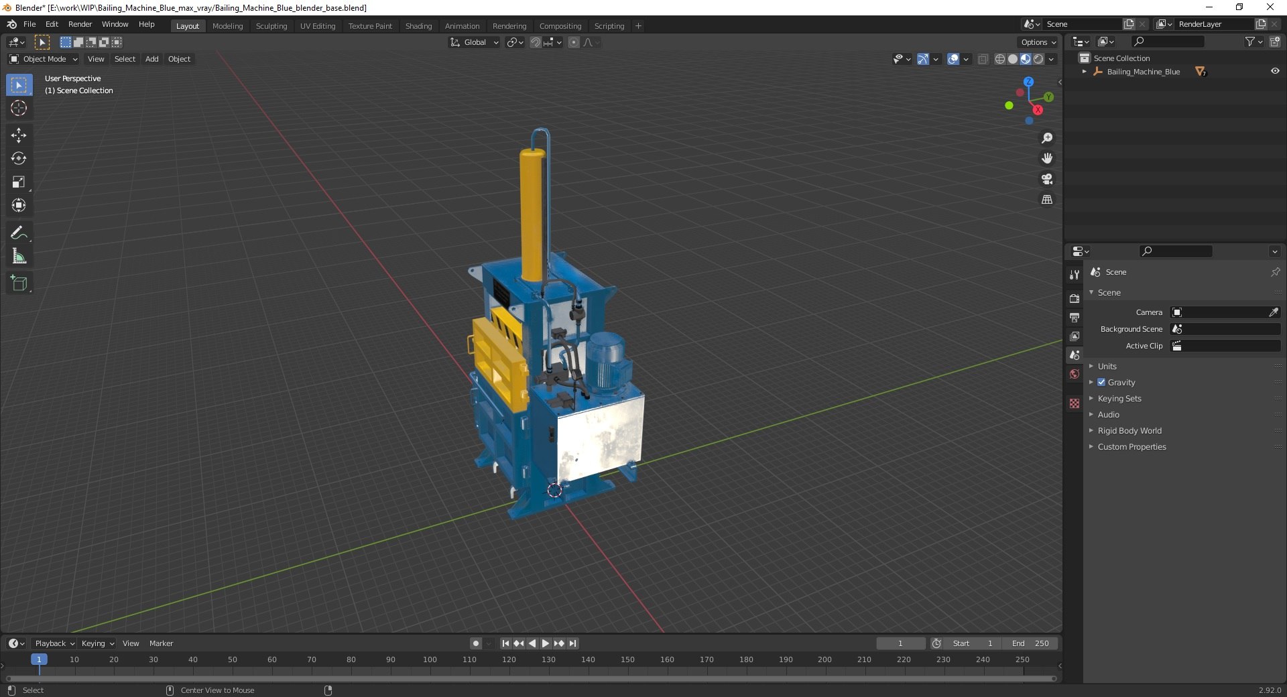Activate the Select Box tool
Screen dimensions: 1287x697
[x=19, y=84]
